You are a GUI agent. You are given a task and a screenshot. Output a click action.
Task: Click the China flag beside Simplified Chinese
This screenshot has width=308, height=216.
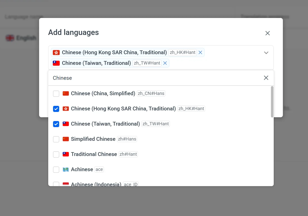point(66,139)
